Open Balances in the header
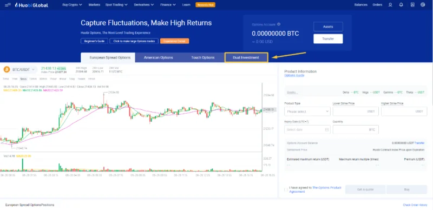433x210 pixels. [x=360, y=5]
